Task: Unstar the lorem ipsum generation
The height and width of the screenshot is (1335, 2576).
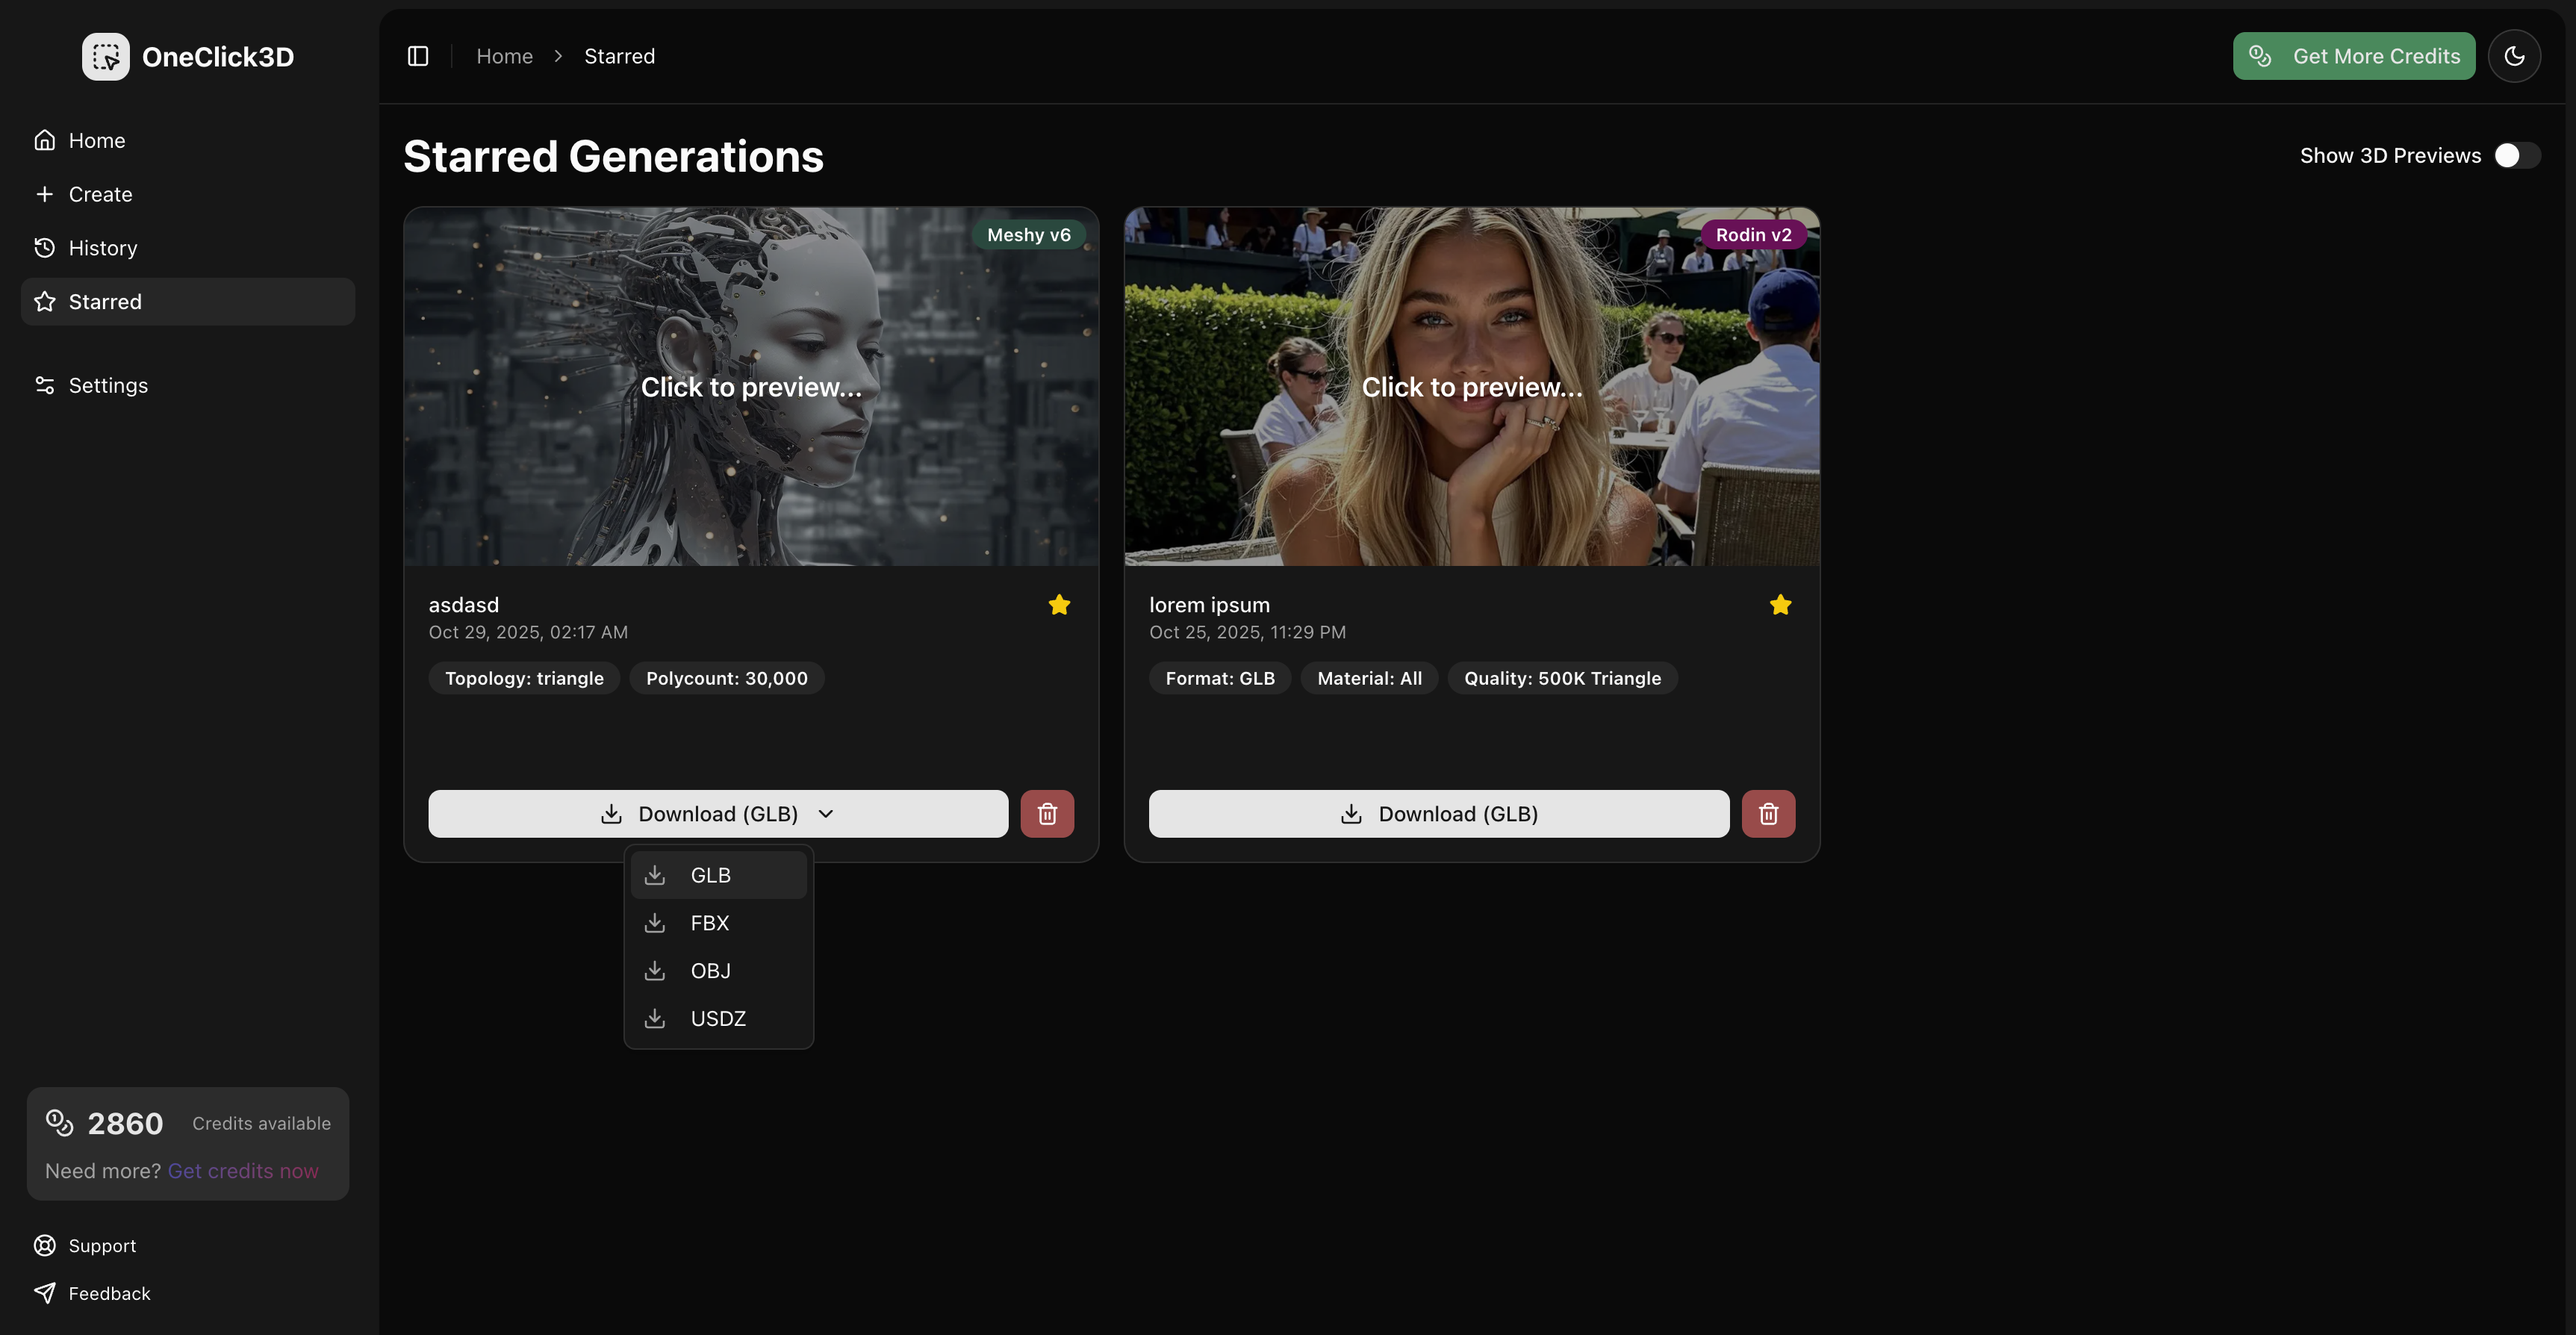Action: click(x=1779, y=604)
